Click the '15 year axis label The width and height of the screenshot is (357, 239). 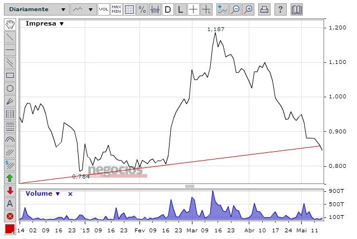85,230
